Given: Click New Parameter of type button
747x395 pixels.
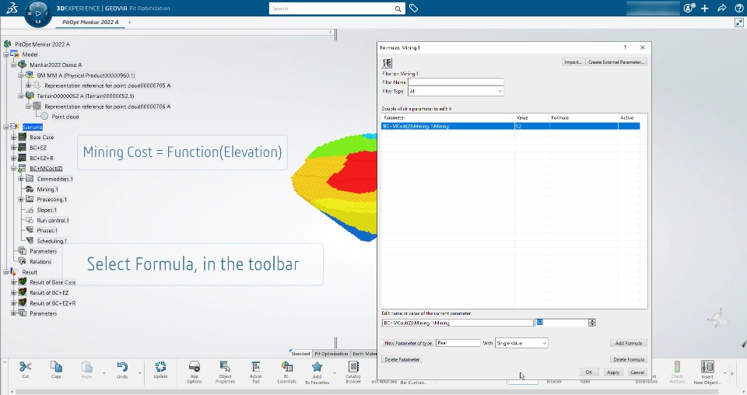Looking at the screenshot, I should coord(409,343).
